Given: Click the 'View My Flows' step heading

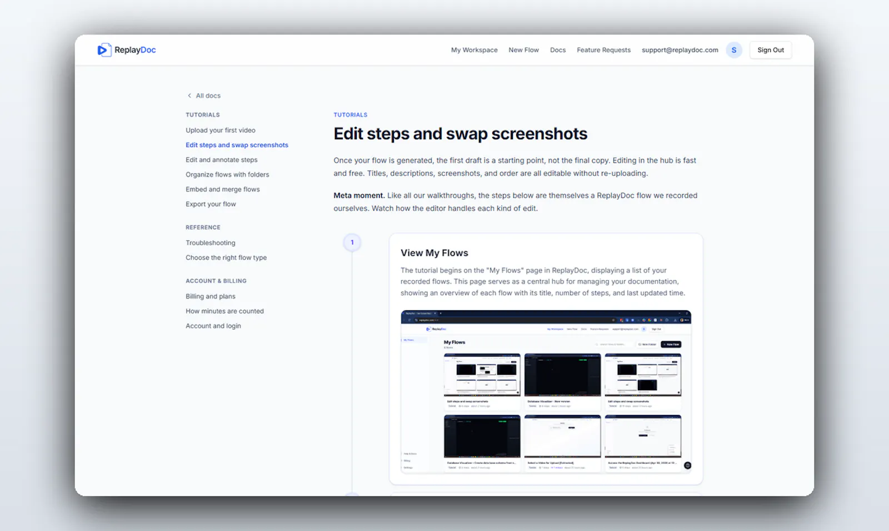Looking at the screenshot, I should click(434, 253).
